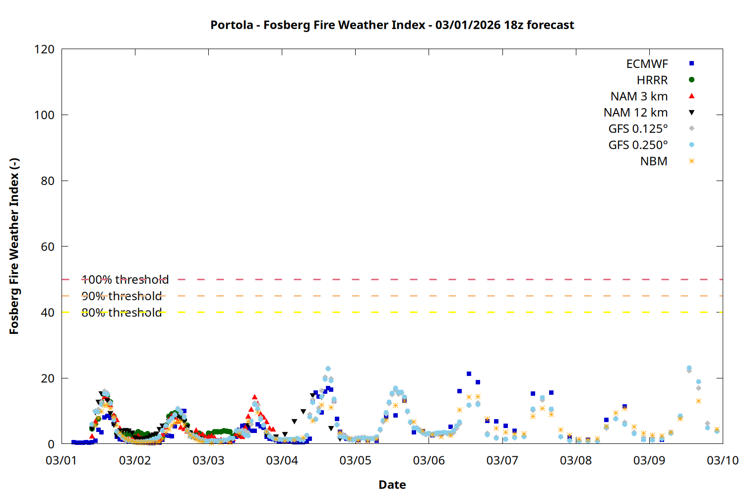Click the Date x-axis title

[x=392, y=485]
